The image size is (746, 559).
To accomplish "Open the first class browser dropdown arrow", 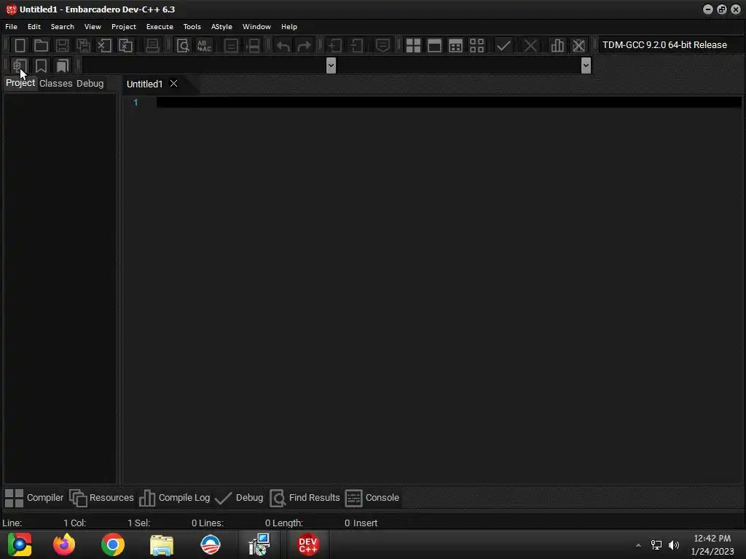I will coord(331,65).
